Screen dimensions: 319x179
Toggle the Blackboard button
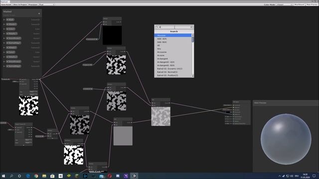(x=299, y=4)
